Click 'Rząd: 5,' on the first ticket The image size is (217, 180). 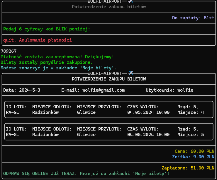pyautogui.click(x=188, y=107)
